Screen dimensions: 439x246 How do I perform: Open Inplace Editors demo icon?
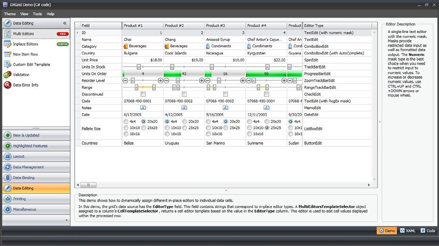coord(7,44)
